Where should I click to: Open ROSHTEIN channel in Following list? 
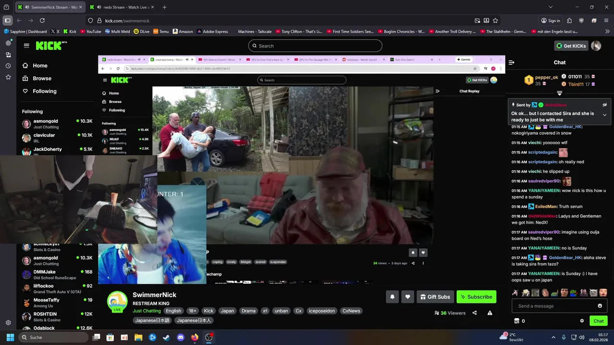(x=57, y=317)
